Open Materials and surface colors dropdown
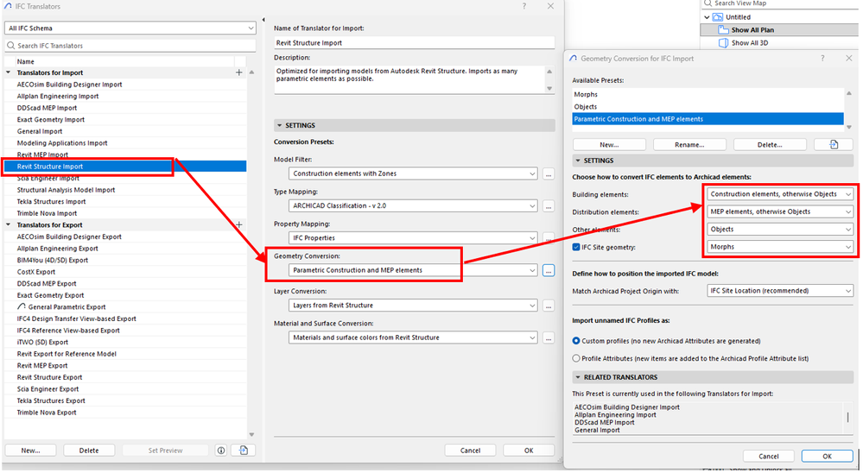Screen dimensions: 863x473 tap(413, 338)
